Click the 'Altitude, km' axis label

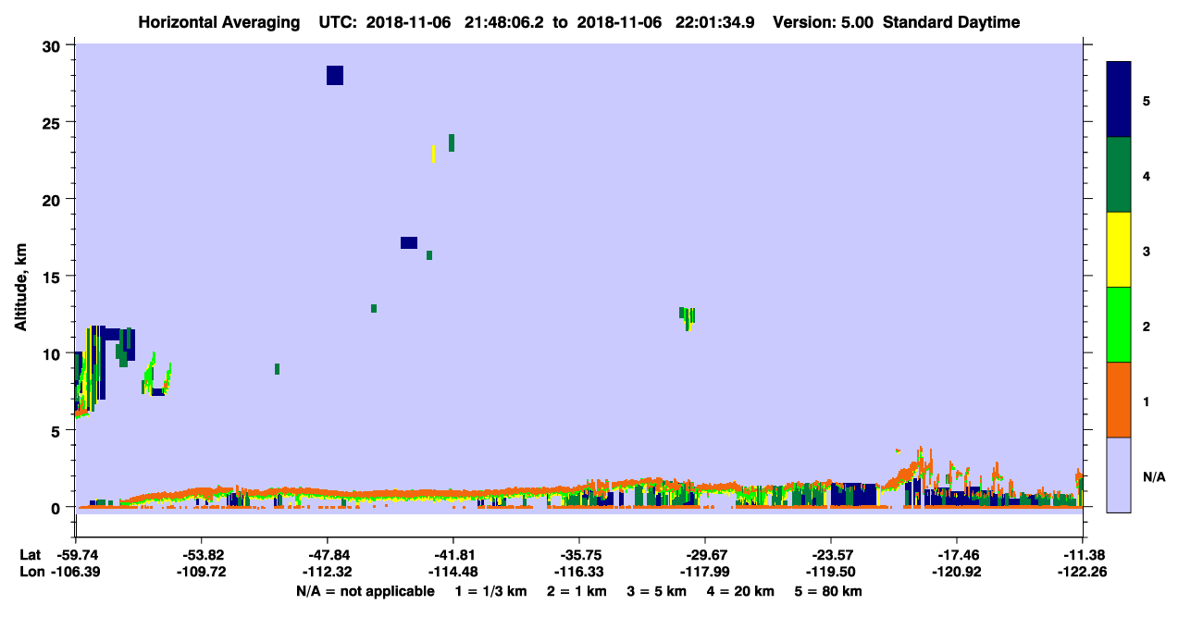[x=21, y=287]
